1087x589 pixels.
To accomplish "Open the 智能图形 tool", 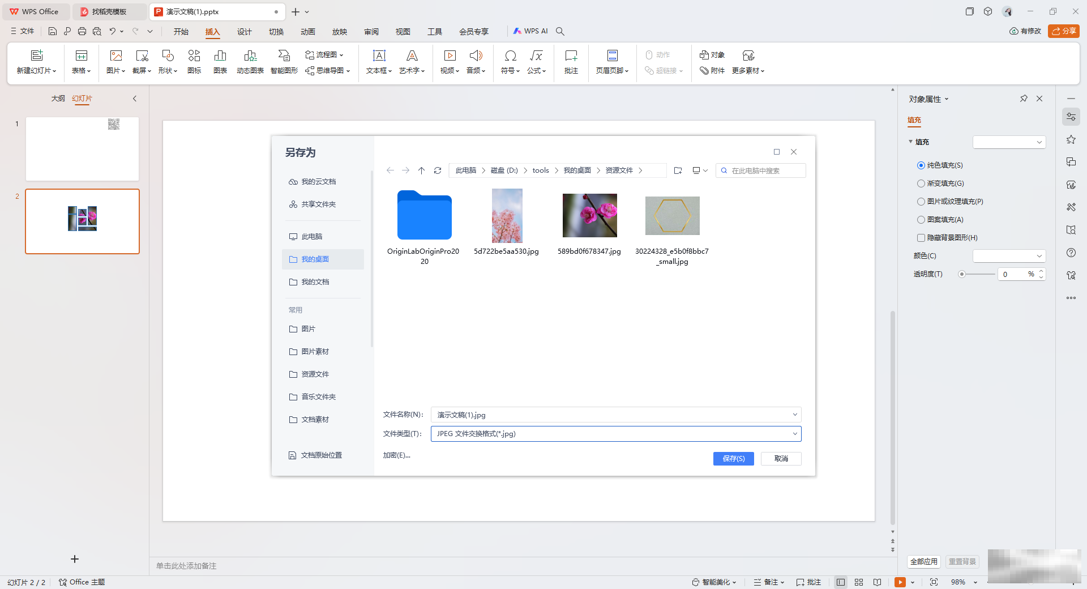I will pyautogui.click(x=283, y=62).
